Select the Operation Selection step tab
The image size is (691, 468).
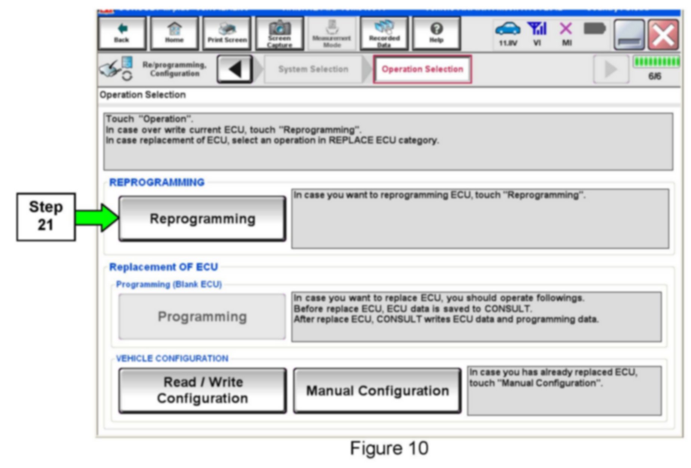click(x=422, y=69)
